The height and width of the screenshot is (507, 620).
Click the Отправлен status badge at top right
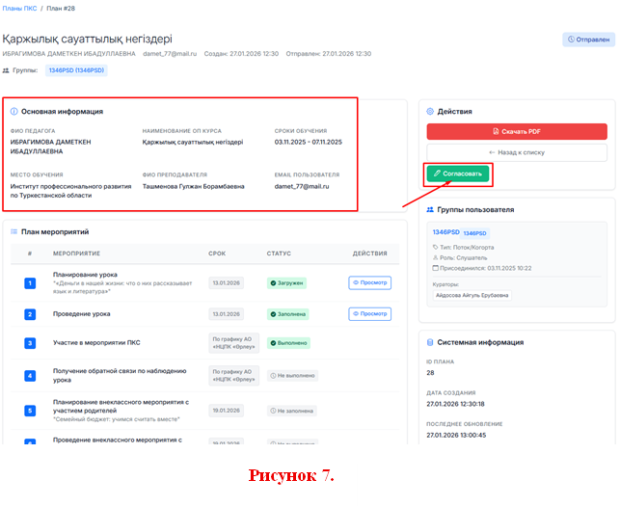[588, 40]
